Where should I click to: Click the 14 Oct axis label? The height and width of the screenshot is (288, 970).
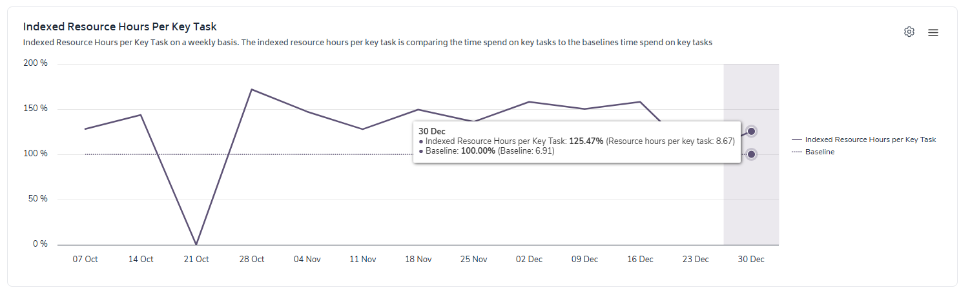click(x=141, y=259)
